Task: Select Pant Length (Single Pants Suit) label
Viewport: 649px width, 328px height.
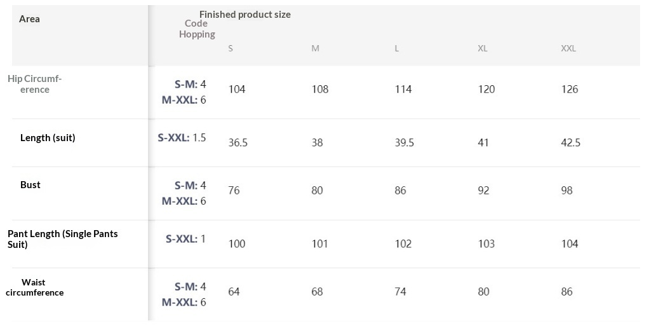Action: [62, 238]
